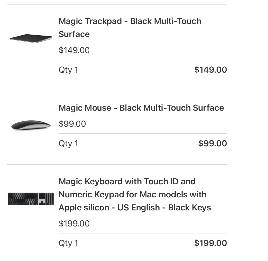Select the Qty 1 label for Magic Keyboard
This screenshot has height=261, width=268.
68,243
